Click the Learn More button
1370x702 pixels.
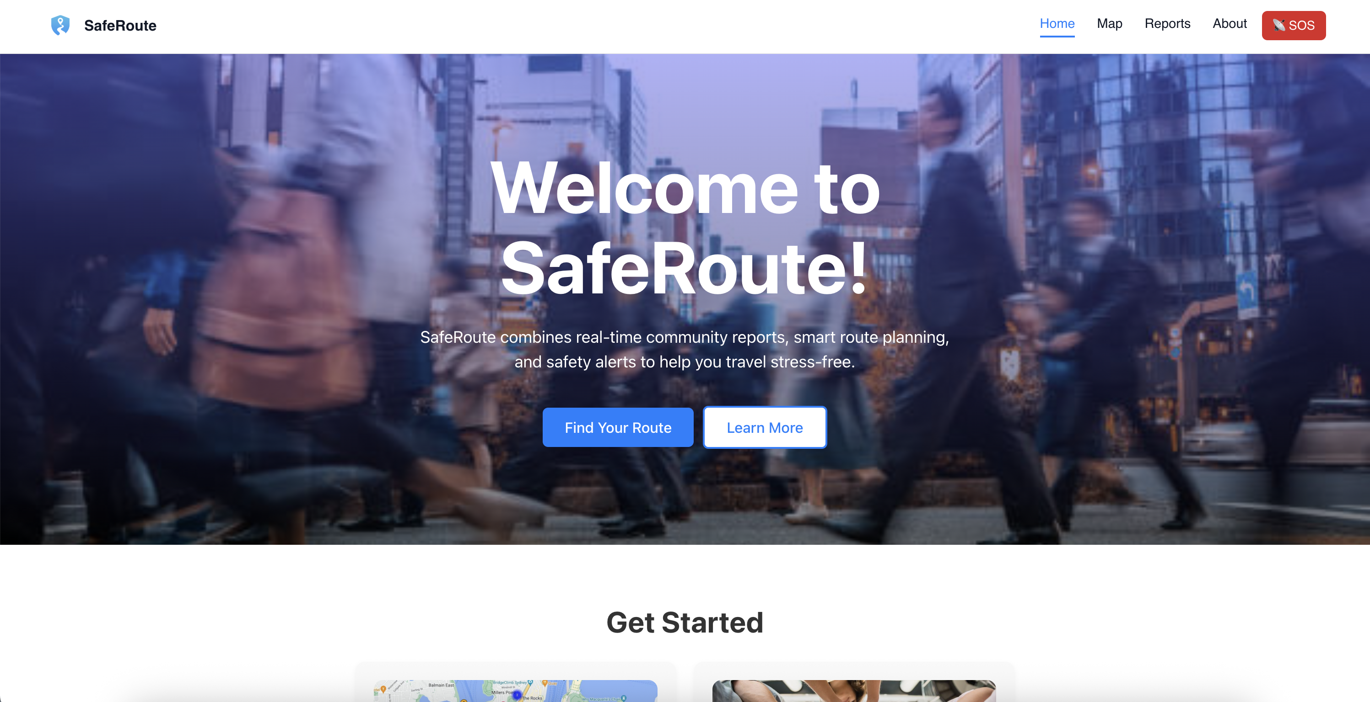point(765,427)
